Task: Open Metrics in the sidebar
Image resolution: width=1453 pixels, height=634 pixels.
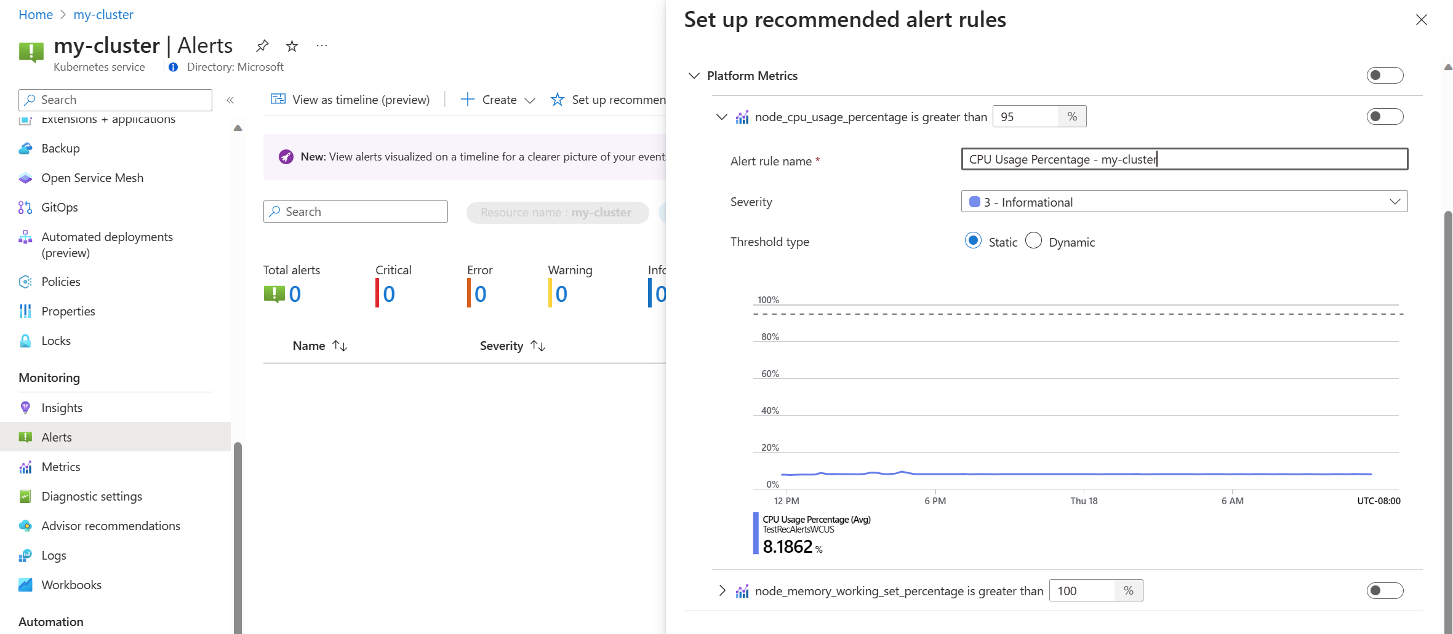Action: coord(61,467)
